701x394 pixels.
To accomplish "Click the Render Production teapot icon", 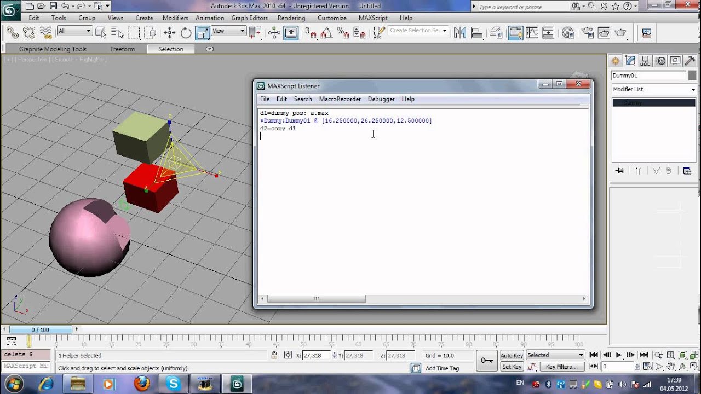I will [x=620, y=33].
